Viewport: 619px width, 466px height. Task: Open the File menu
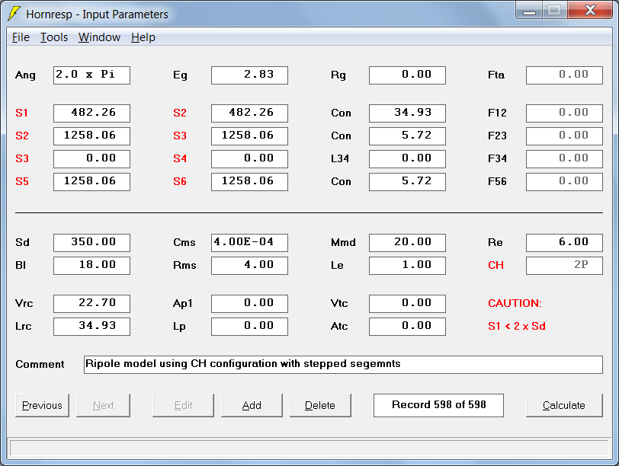21,37
